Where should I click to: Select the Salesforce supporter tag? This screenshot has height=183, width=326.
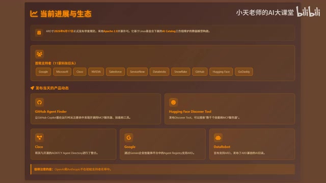116,72
